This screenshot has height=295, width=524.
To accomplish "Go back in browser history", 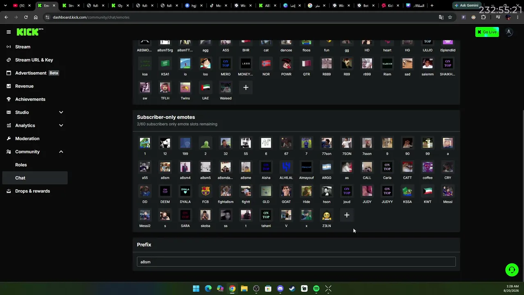I will pyautogui.click(x=6, y=17).
